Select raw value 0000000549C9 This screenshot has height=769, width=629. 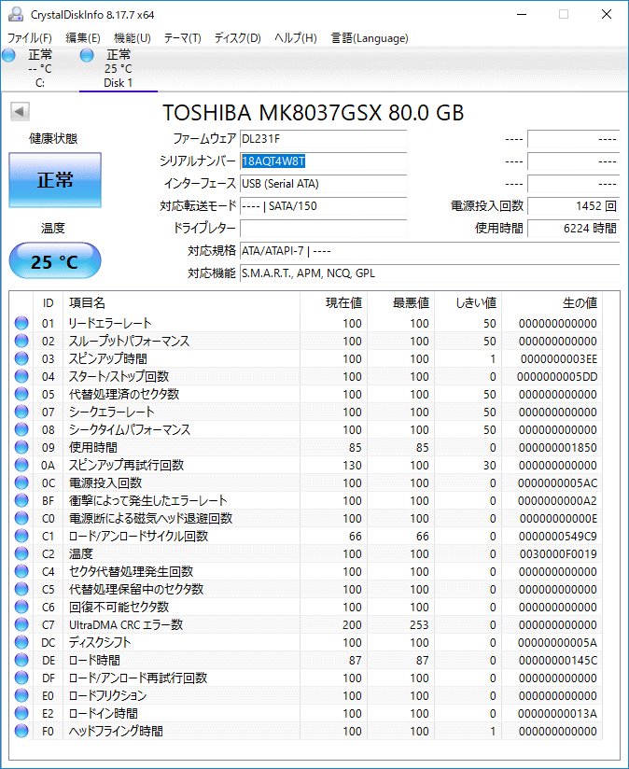558,537
